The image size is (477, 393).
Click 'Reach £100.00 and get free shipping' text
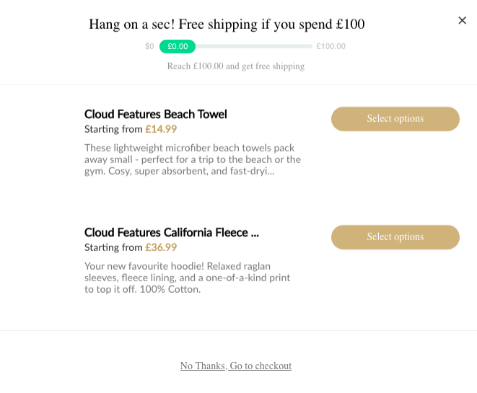(236, 66)
